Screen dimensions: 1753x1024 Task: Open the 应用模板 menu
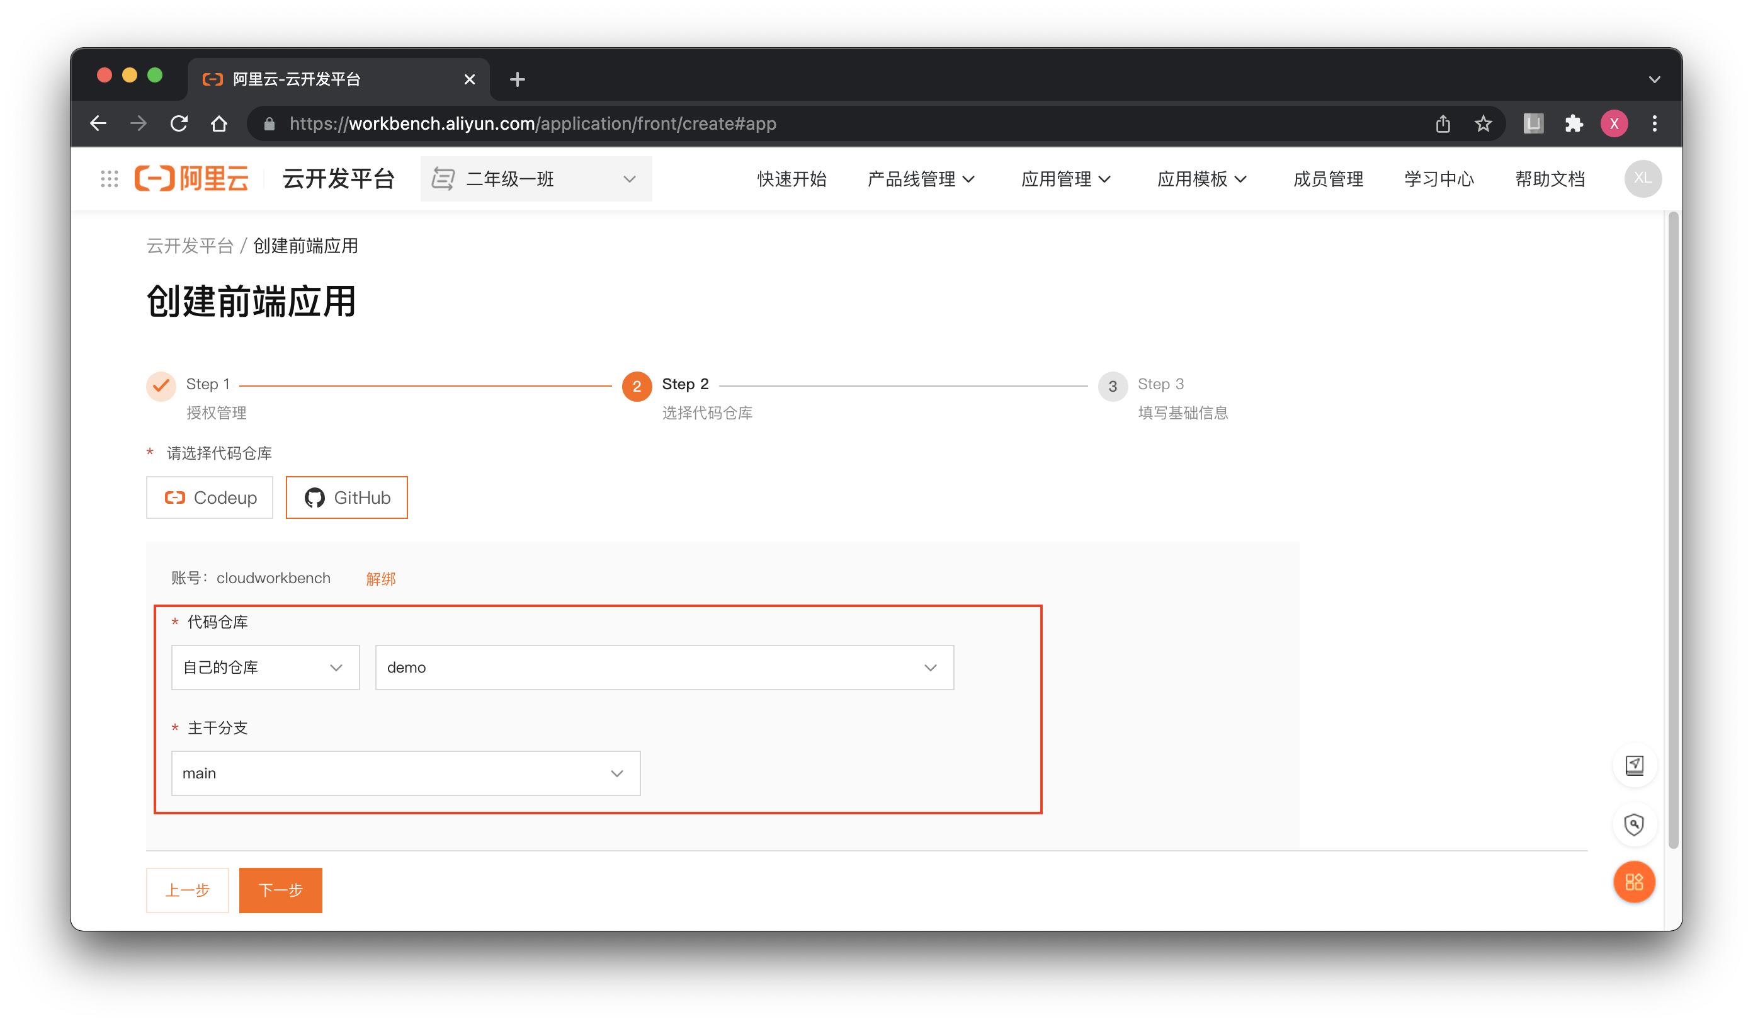1202,179
